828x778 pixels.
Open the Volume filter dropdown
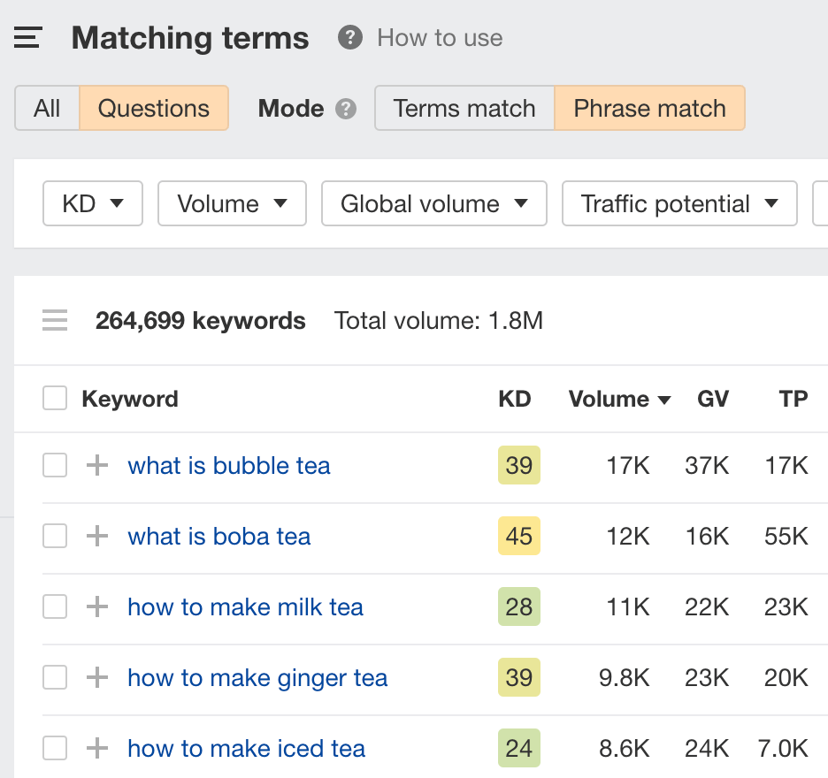(x=232, y=204)
